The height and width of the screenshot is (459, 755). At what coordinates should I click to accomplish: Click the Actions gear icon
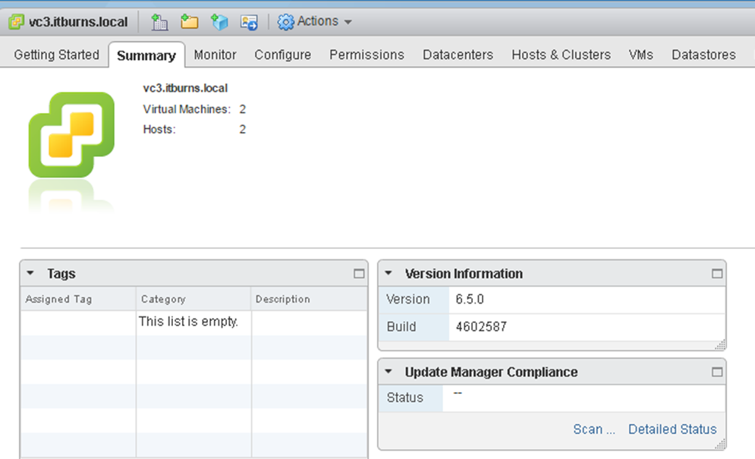285,22
